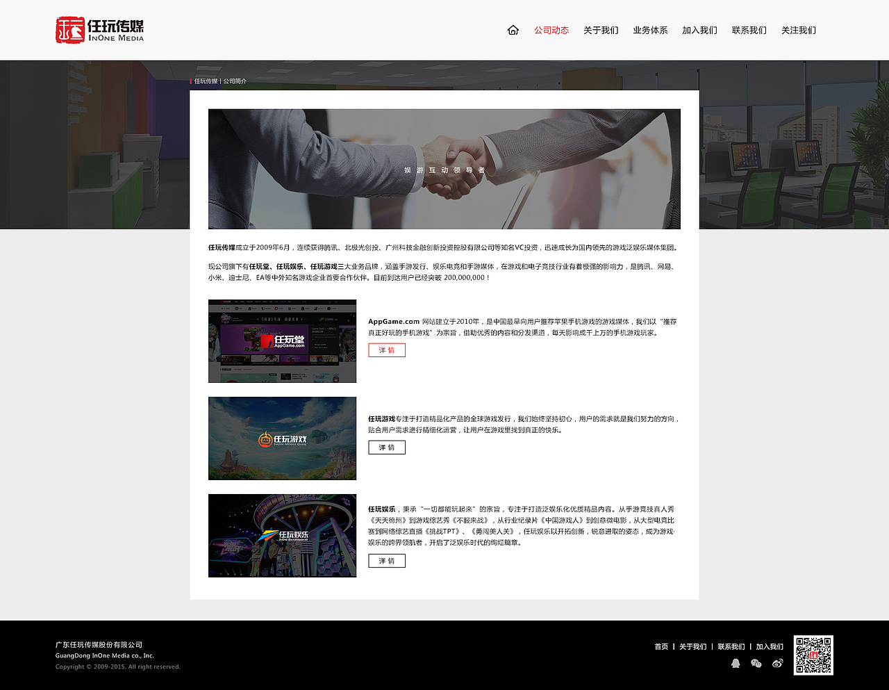Screen dimensions: 889x690
Task: Open the WeChat icon in footer
Action: [756, 664]
